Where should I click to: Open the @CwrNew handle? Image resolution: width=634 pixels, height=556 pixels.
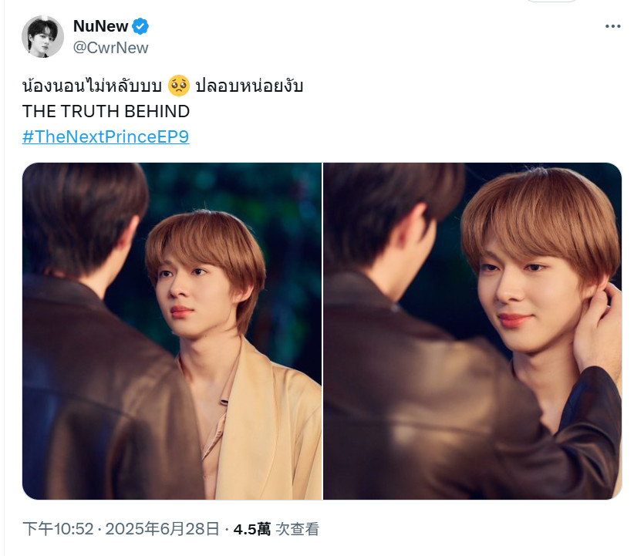coord(111,48)
